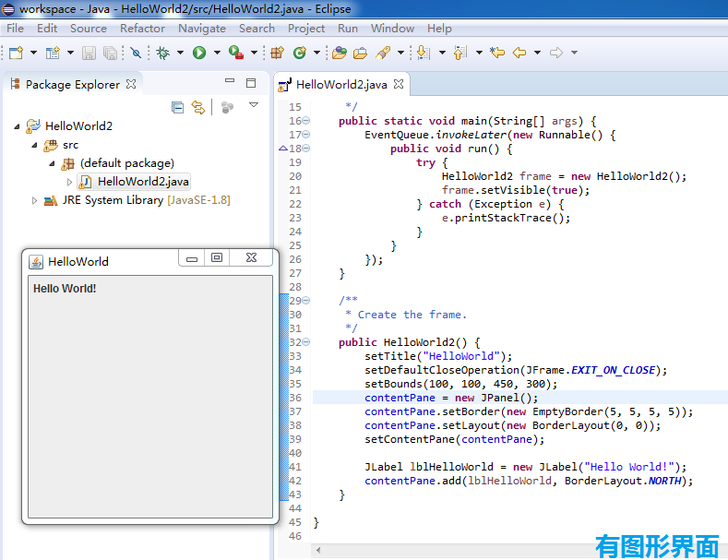
Task: Click the Previous Annotation arrow icon
Action: click(x=459, y=53)
